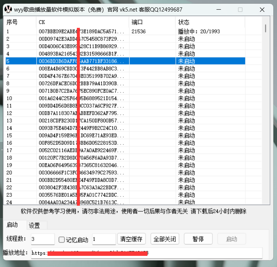Screen dimensions: 277x267
Task: Click the disabled 启动 button
Action: [x=231, y=239]
